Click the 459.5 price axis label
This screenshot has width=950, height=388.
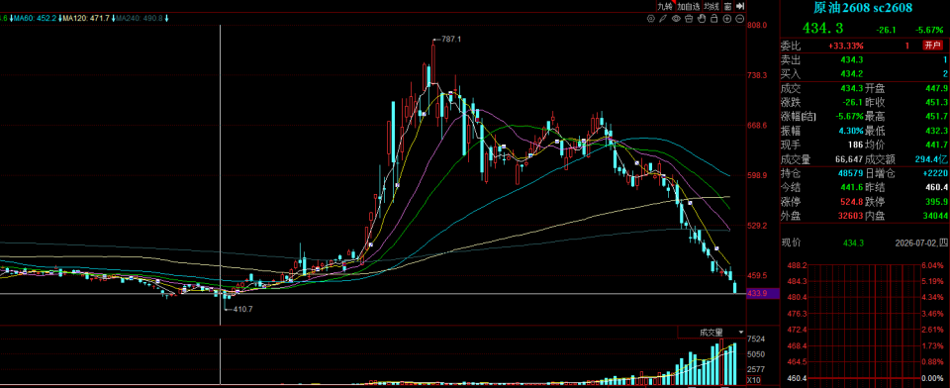[x=758, y=275]
